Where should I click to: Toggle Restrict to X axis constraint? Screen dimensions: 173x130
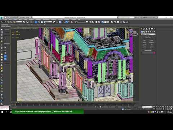point(5,48)
